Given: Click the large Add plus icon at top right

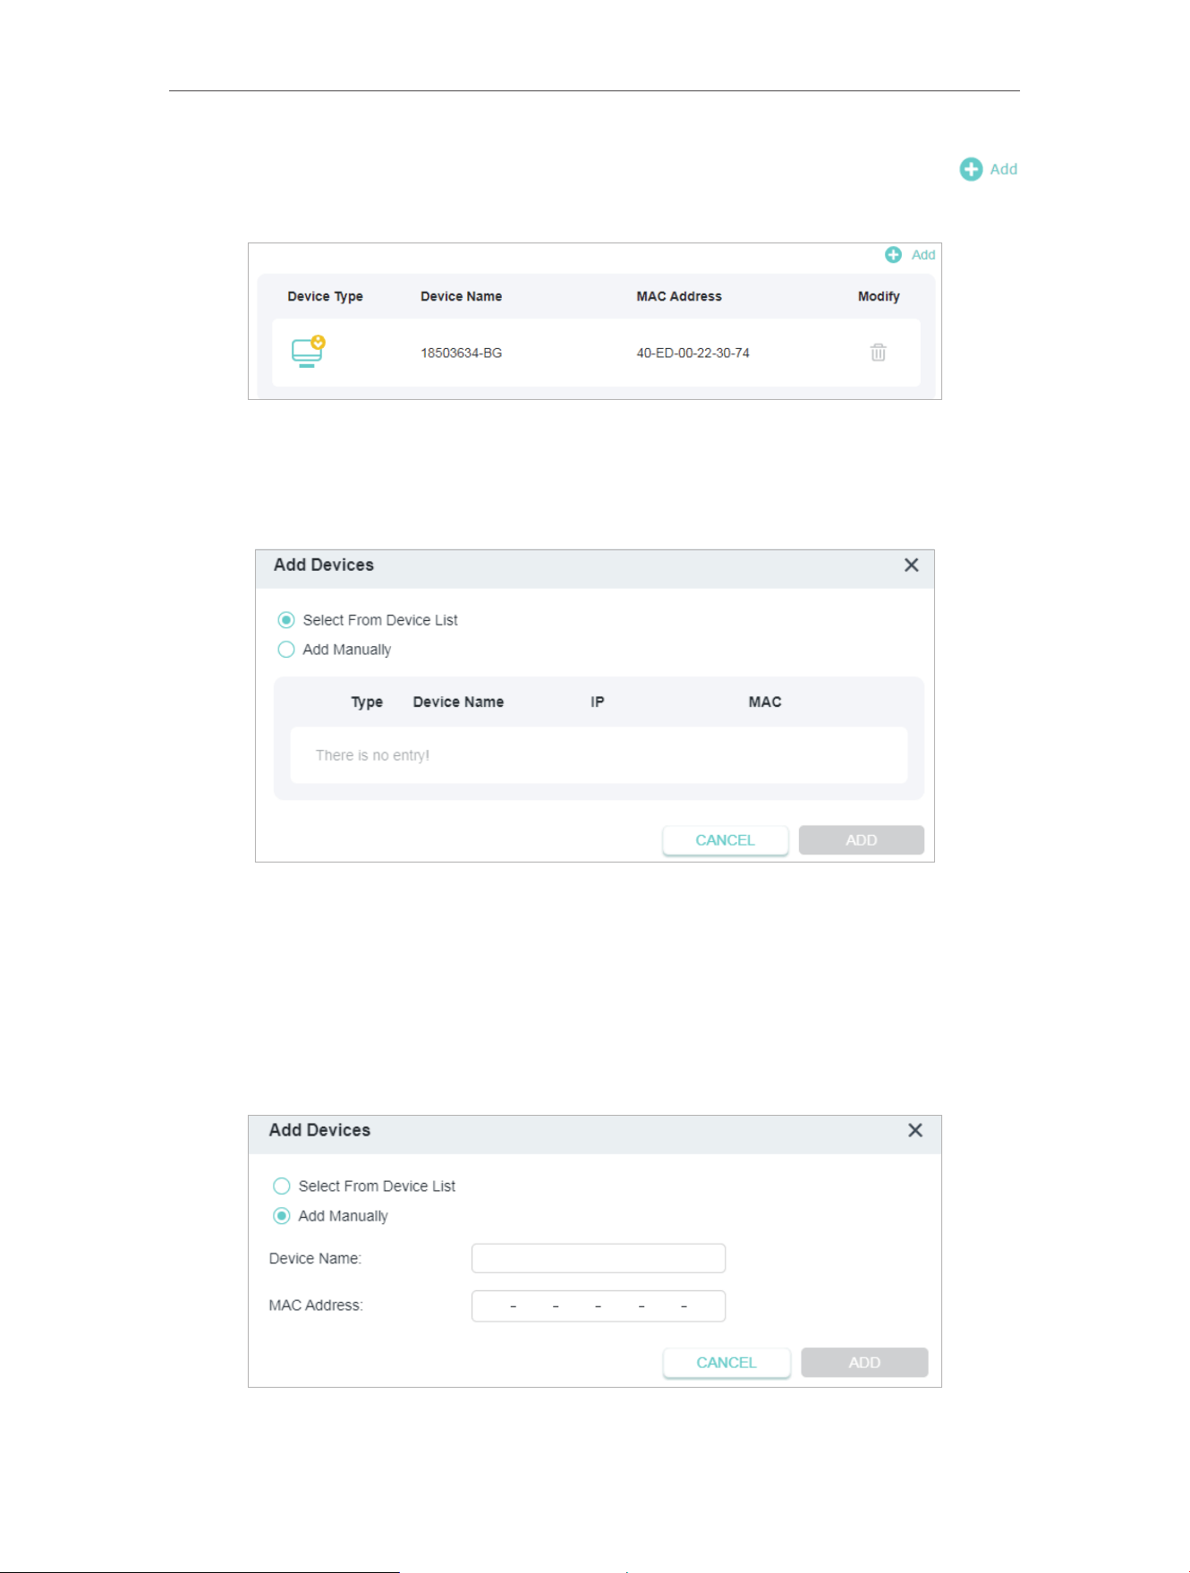Looking at the screenshot, I should click(x=971, y=169).
